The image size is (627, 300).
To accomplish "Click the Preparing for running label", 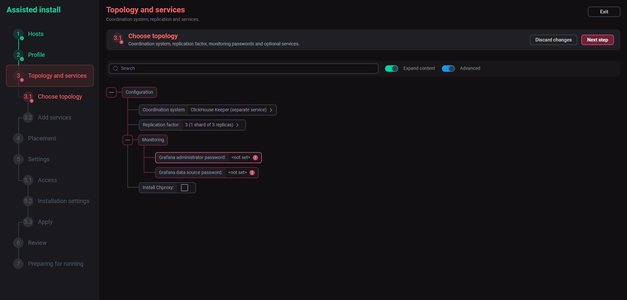I will (x=56, y=264).
